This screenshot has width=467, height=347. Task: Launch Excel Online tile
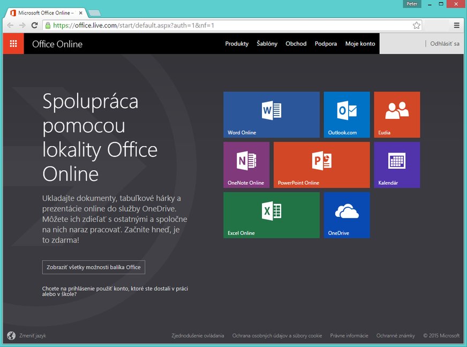click(271, 215)
